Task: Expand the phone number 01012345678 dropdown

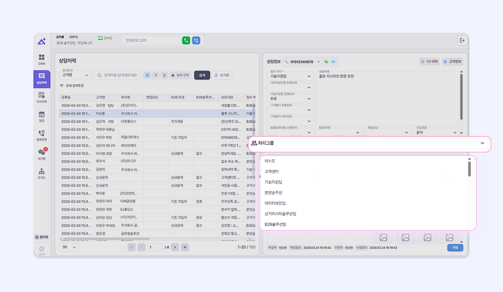Action: (x=319, y=62)
